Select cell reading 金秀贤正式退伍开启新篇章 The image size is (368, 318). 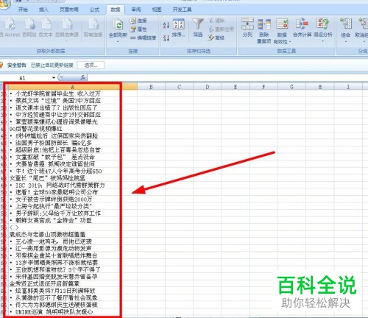[x=72, y=284]
